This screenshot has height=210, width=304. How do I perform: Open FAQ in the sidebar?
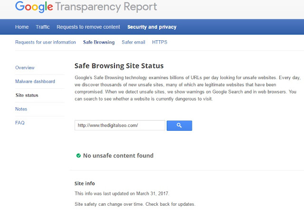pyautogui.click(x=20, y=123)
